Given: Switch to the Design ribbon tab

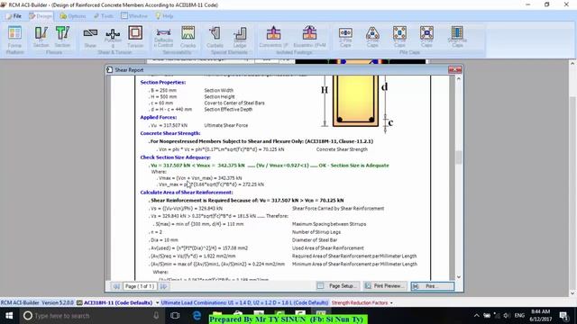Looking at the screenshot, I should tap(41, 16).
